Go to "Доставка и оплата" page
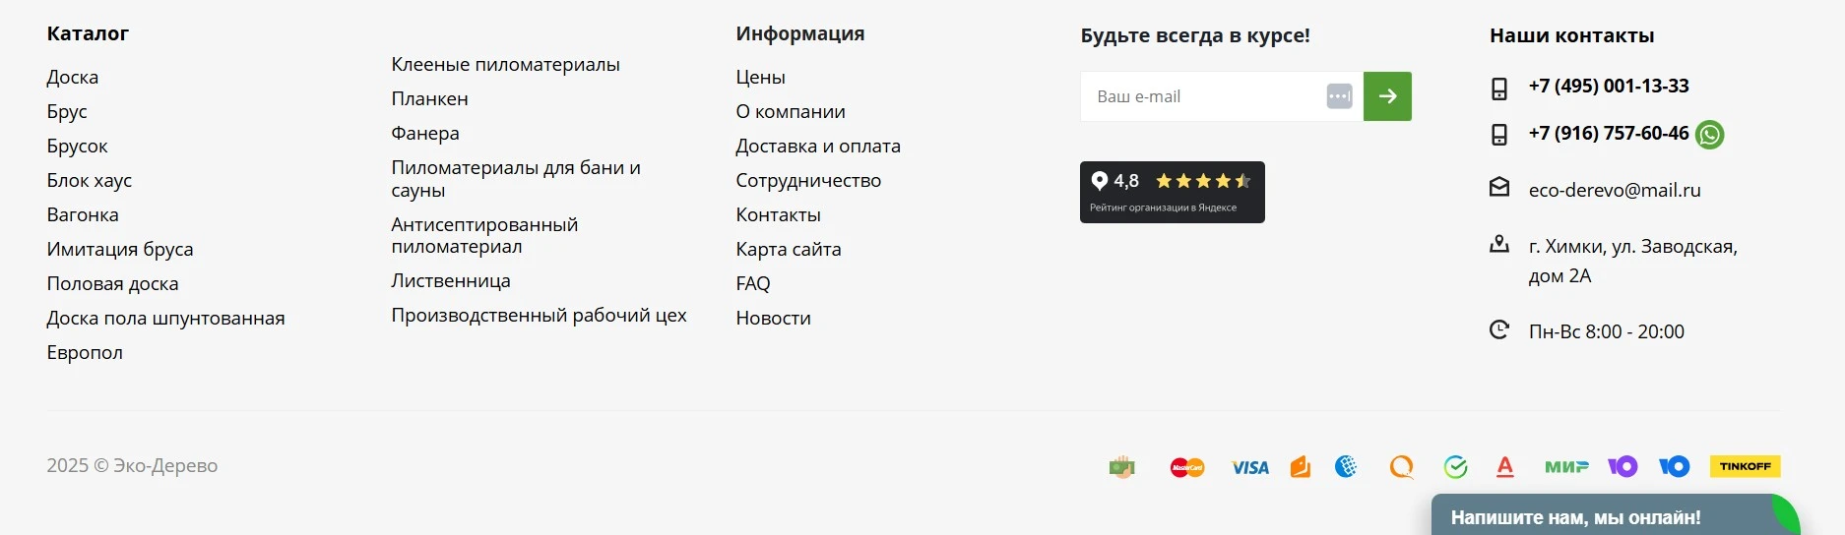This screenshot has width=1845, height=535. coord(817,146)
